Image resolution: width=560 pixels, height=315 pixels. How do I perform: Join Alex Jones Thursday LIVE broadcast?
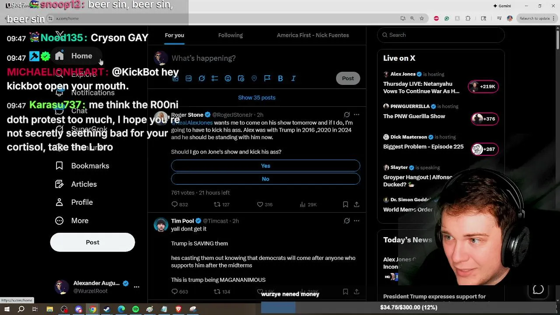(421, 87)
